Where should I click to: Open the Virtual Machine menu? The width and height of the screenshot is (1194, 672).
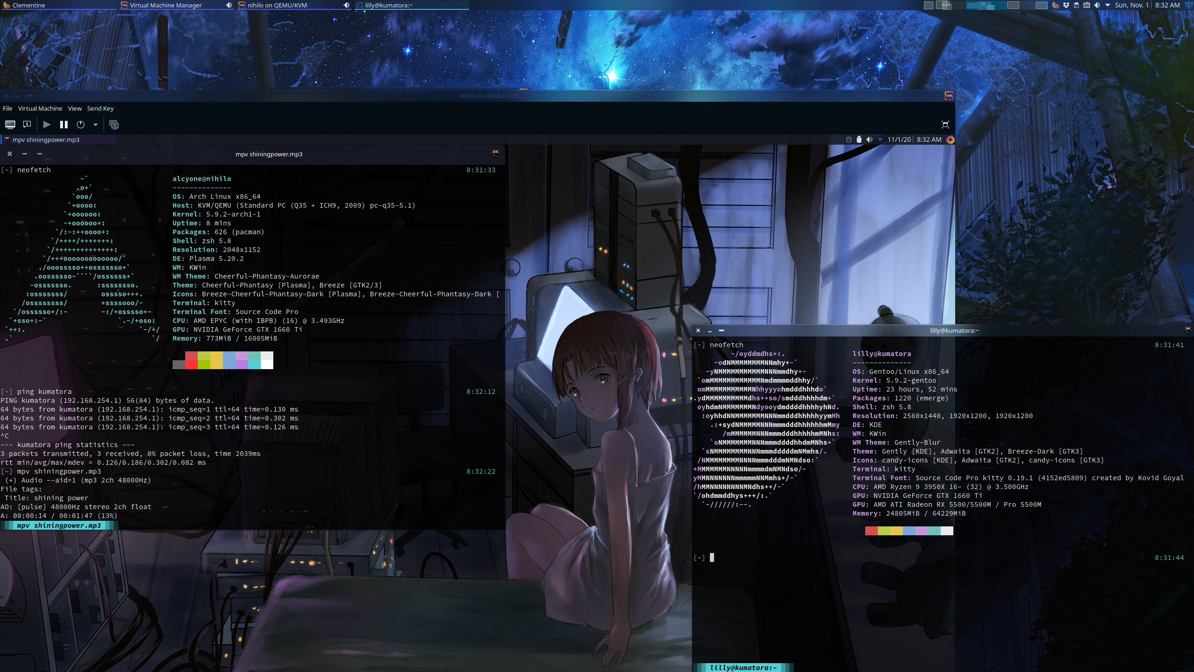pos(40,108)
